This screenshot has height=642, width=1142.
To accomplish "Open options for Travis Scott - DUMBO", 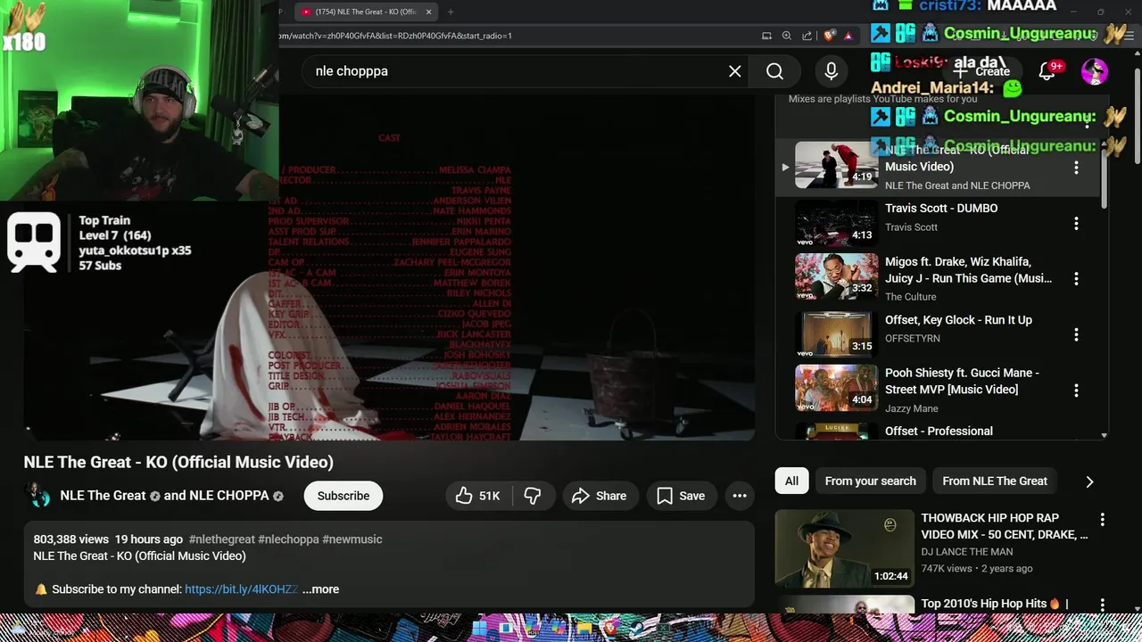I will pyautogui.click(x=1076, y=223).
